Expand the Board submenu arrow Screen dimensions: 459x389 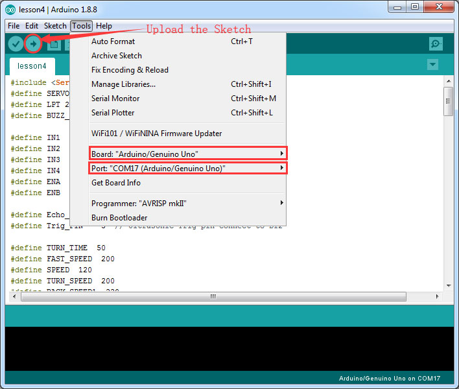pyautogui.click(x=281, y=154)
